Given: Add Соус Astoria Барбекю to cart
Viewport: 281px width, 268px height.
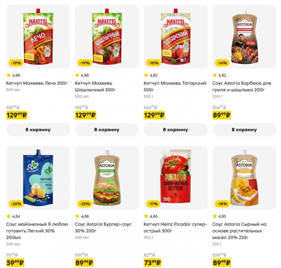Looking at the screenshot, I should tap(245, 129).
